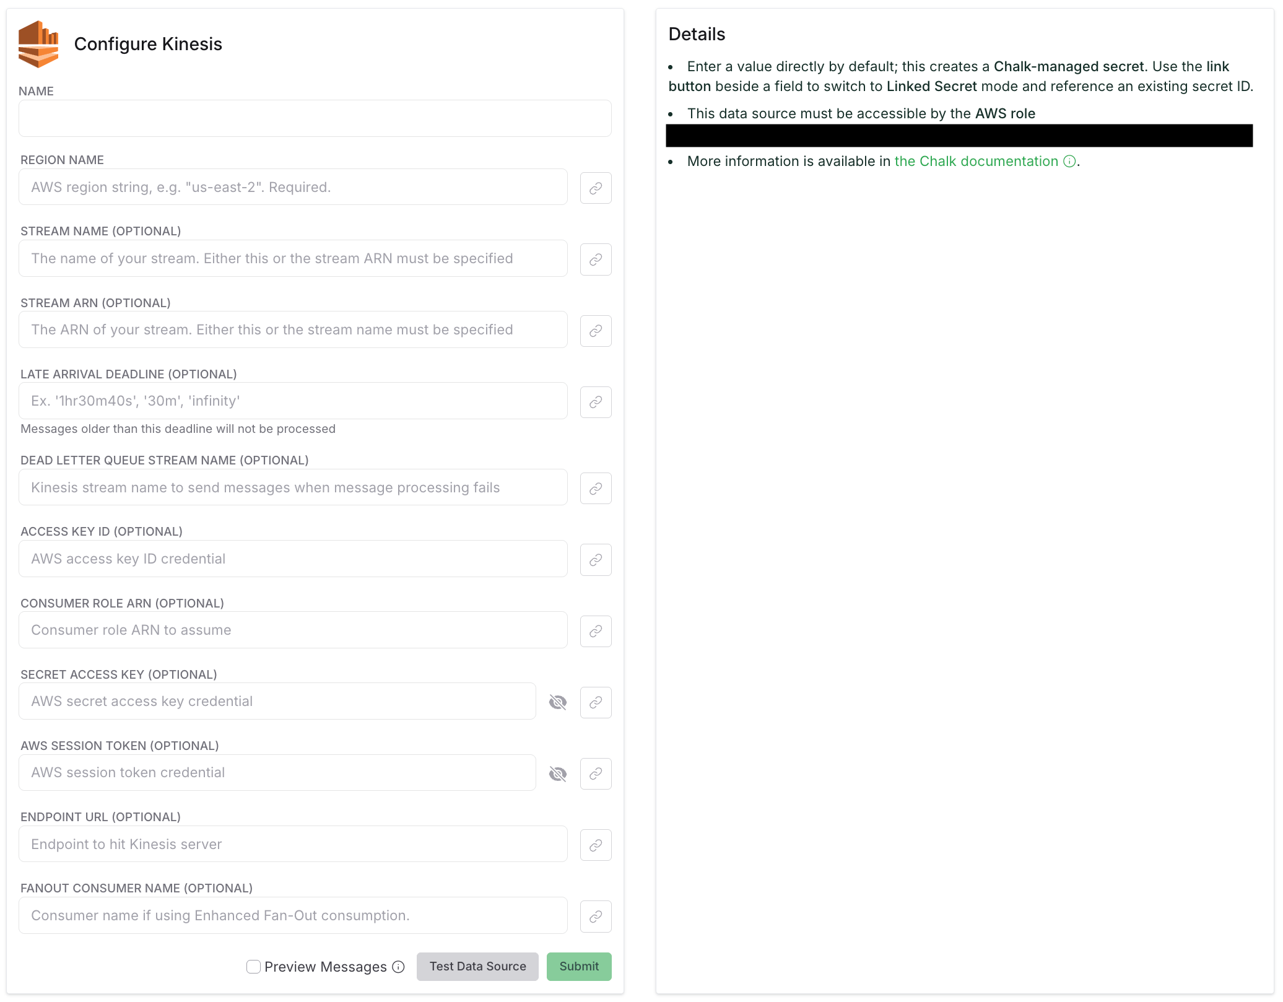This screenshot has width=1283, height=1002.
Task: Click the Test Data Source button
Action: coord(477,966)
